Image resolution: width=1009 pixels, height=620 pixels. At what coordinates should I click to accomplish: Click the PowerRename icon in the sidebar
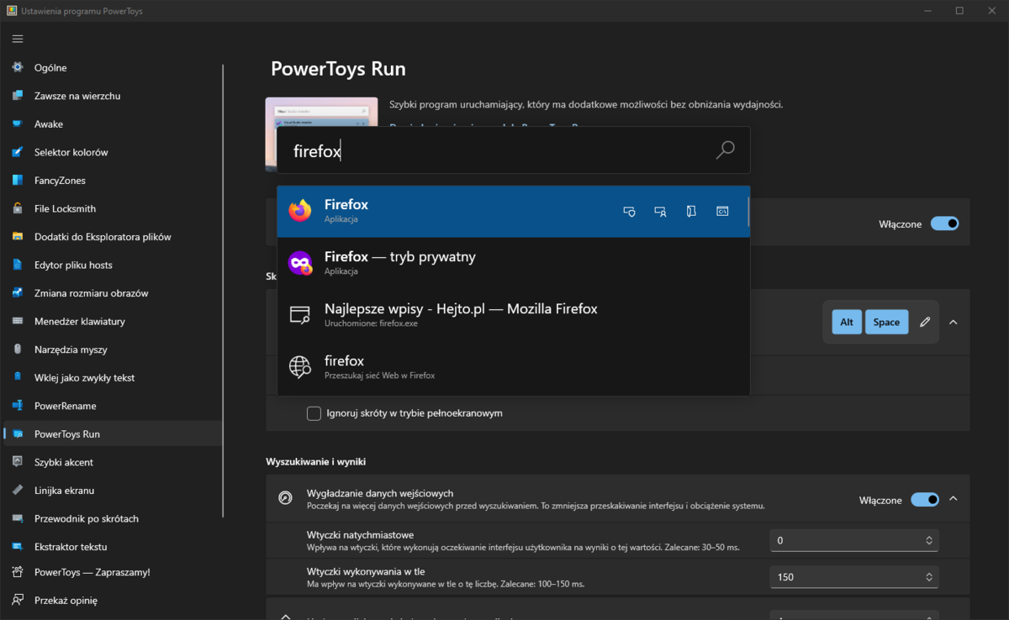tap(18, 406)
